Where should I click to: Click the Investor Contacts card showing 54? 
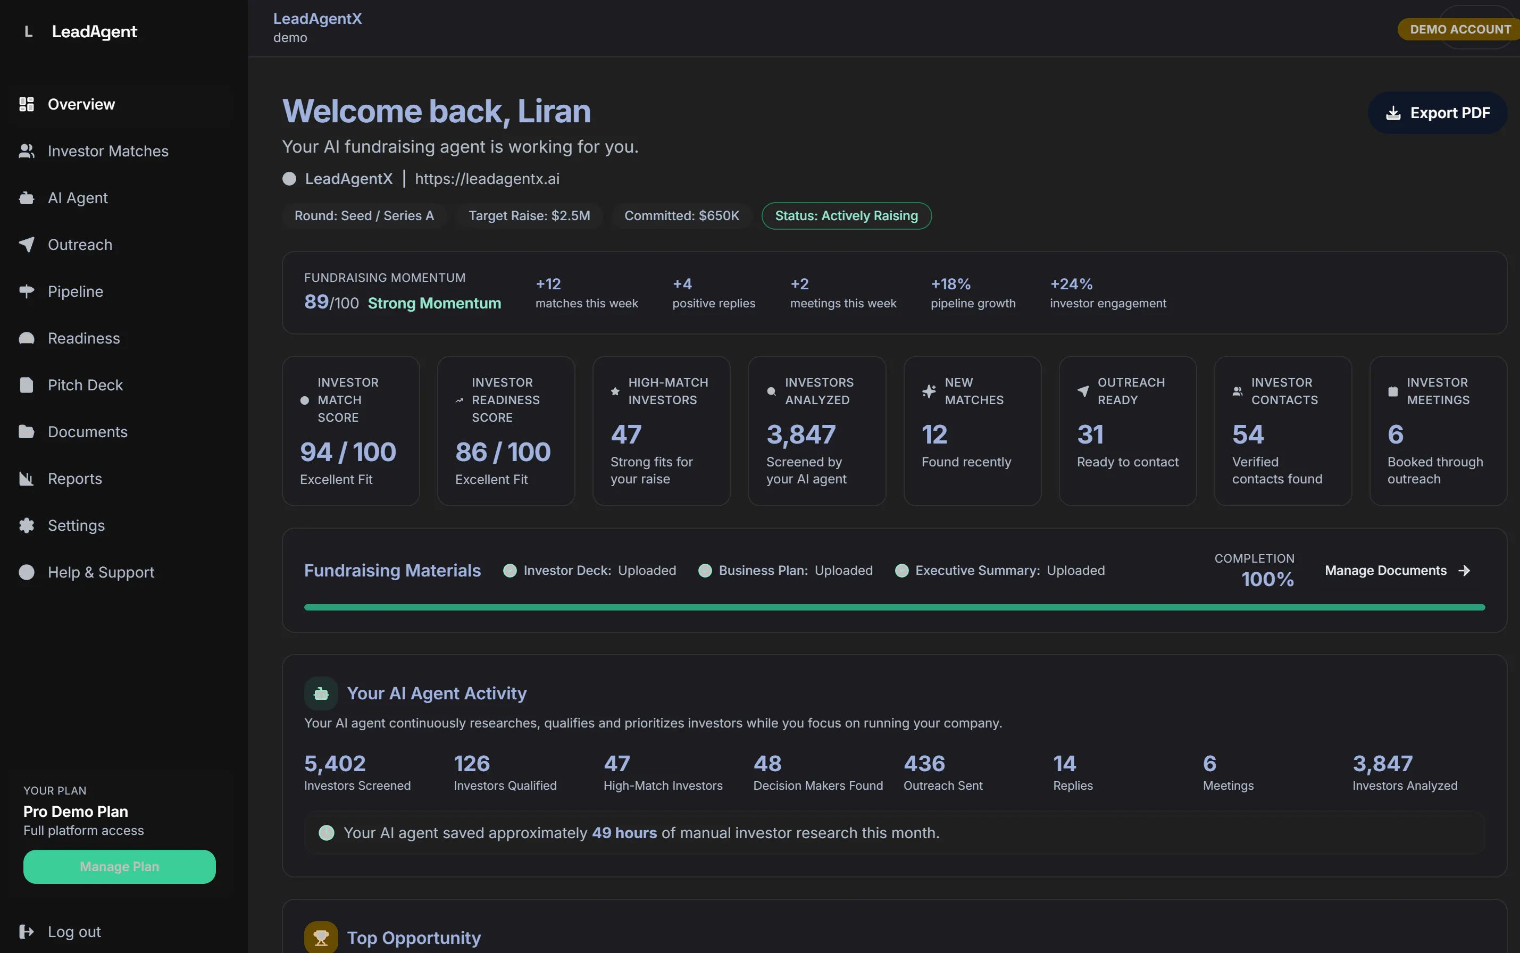[x=1283, y=431]
